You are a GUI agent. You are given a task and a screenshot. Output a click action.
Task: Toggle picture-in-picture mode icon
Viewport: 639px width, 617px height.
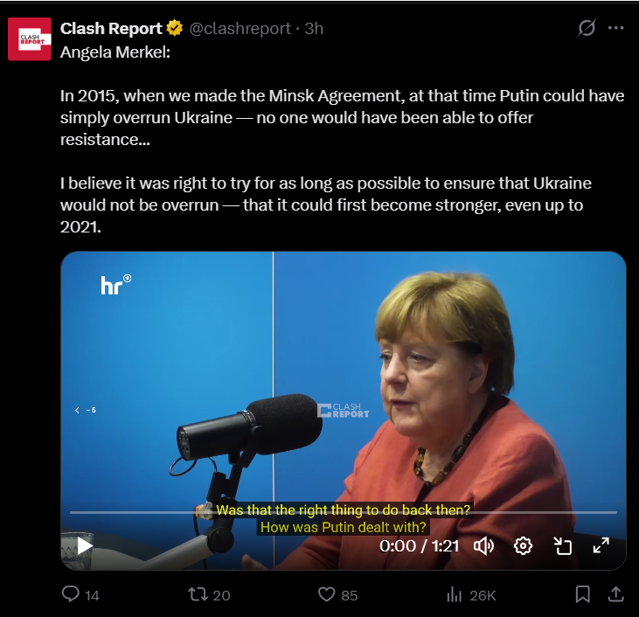(562, 545)
